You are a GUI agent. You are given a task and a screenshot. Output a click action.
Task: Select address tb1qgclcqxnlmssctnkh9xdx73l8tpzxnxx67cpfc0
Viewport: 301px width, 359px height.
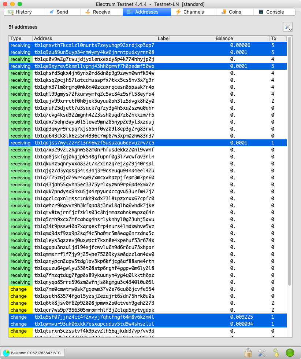click(x=148, y=198)
